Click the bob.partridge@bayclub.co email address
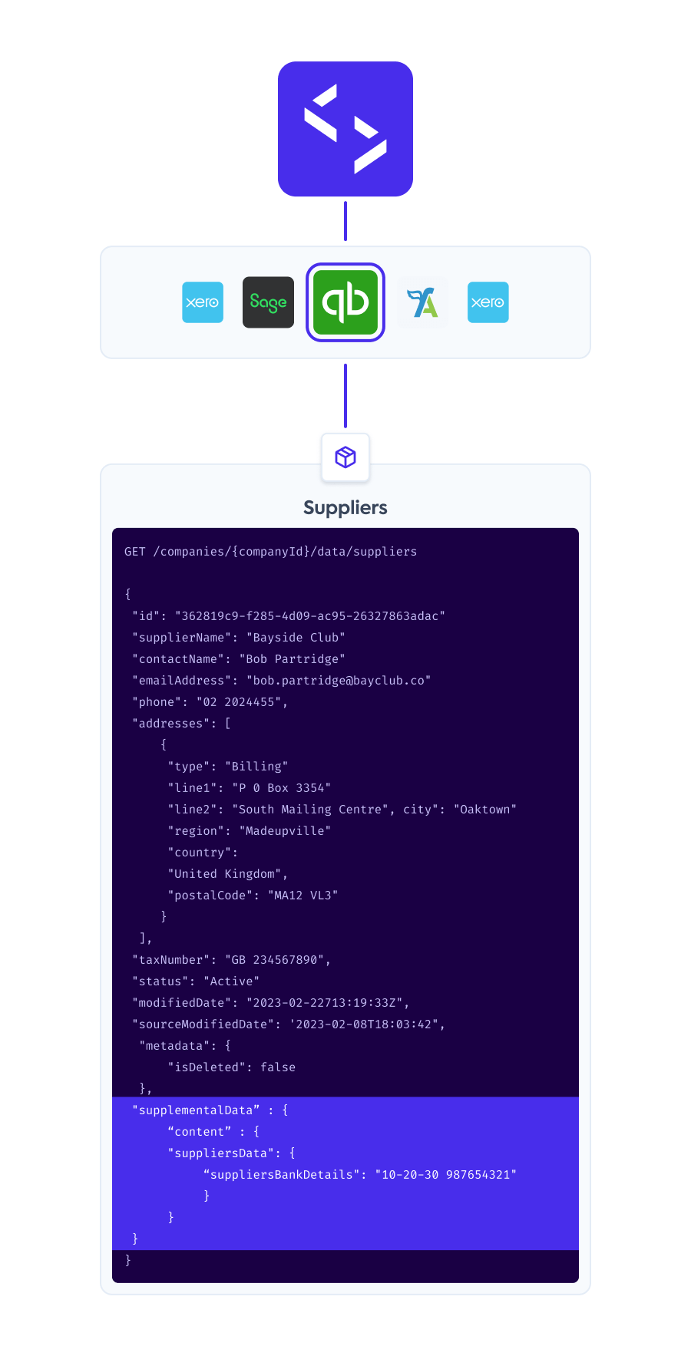Screen dimensions: 691x1346 click(339, 681)
